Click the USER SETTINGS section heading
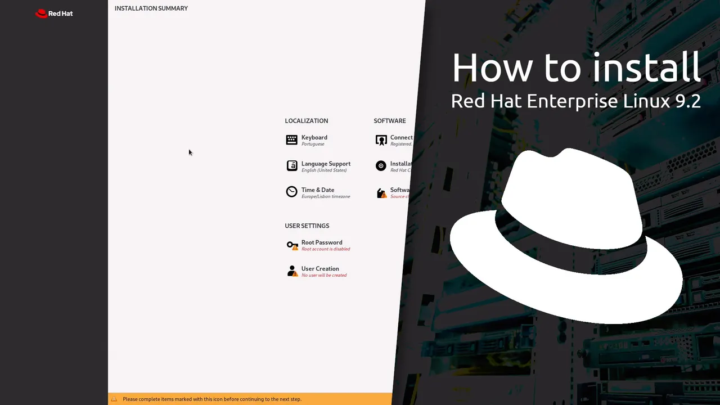 307,226
